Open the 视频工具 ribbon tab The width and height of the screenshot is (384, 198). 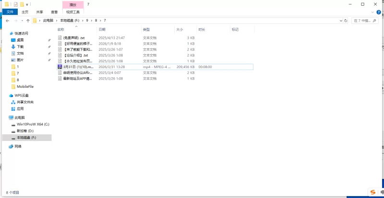(73, 12)
